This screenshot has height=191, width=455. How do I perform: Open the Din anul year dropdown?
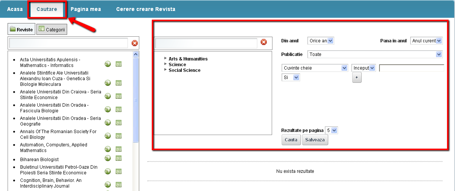tap(321, 41)
